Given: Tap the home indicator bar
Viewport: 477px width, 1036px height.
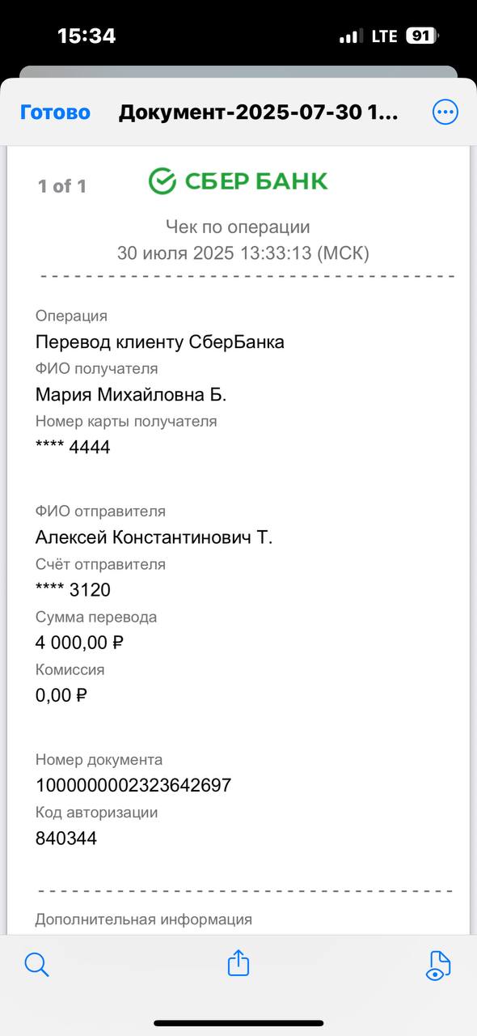Looking at the screenshot, I should point(238,1023).
